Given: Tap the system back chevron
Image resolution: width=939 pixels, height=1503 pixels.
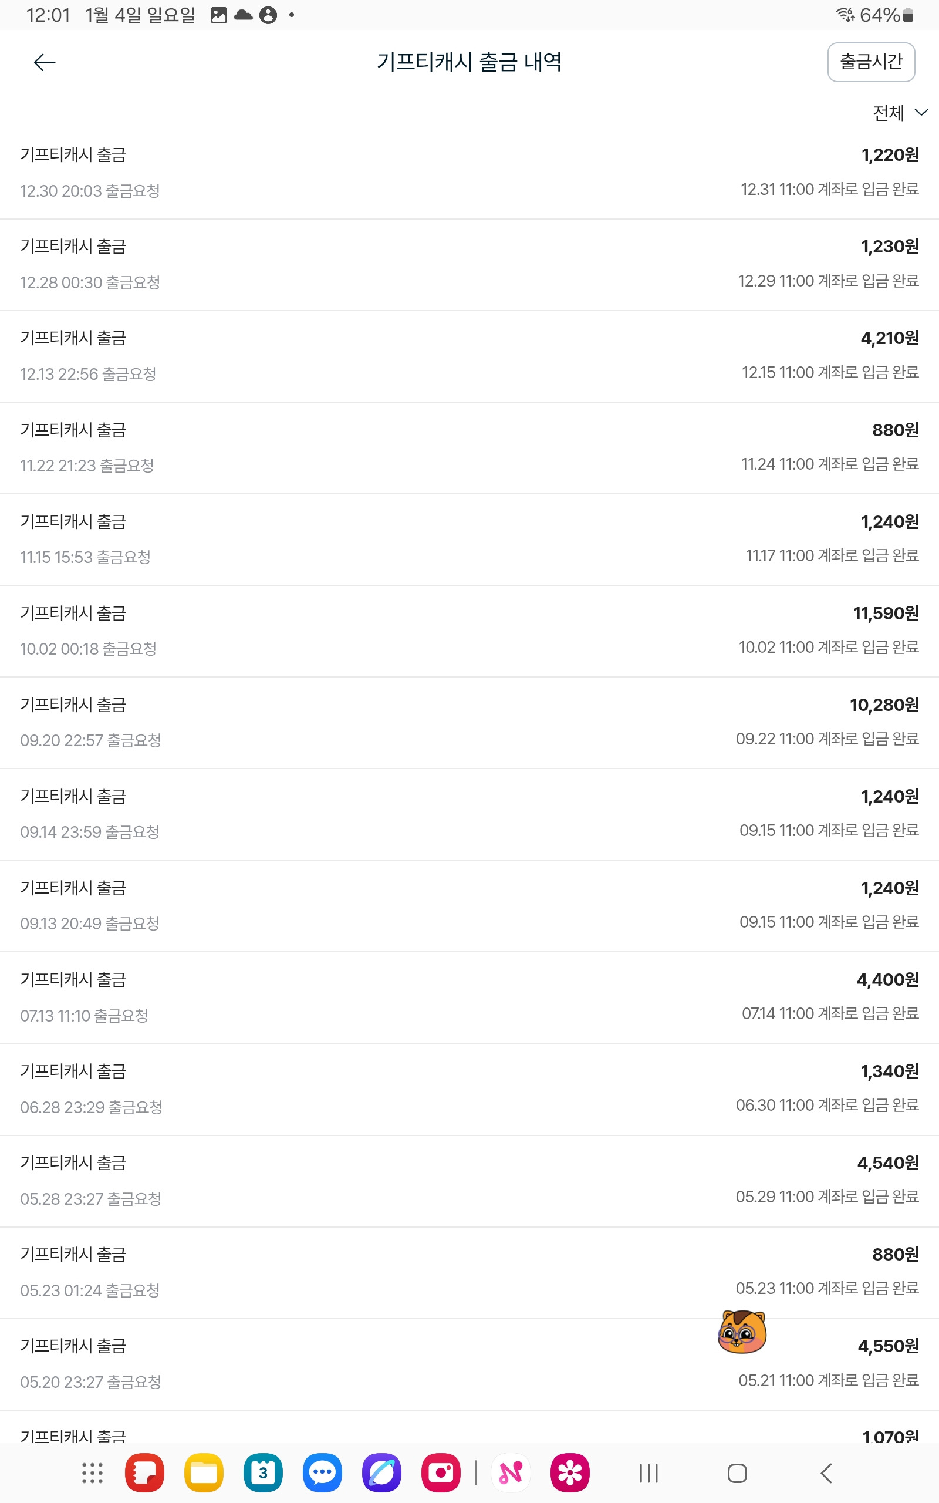Looking at the screenshot, I should pos(826,1472).
